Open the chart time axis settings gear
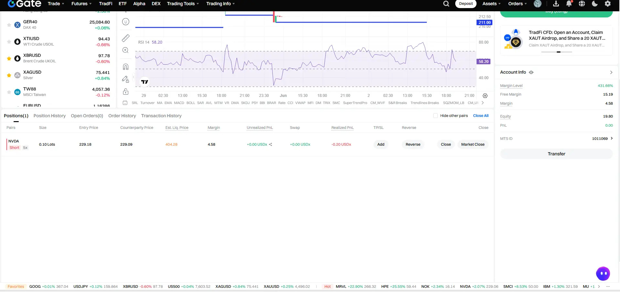Screen dimensions: 620x292 (x=485, y=96)
